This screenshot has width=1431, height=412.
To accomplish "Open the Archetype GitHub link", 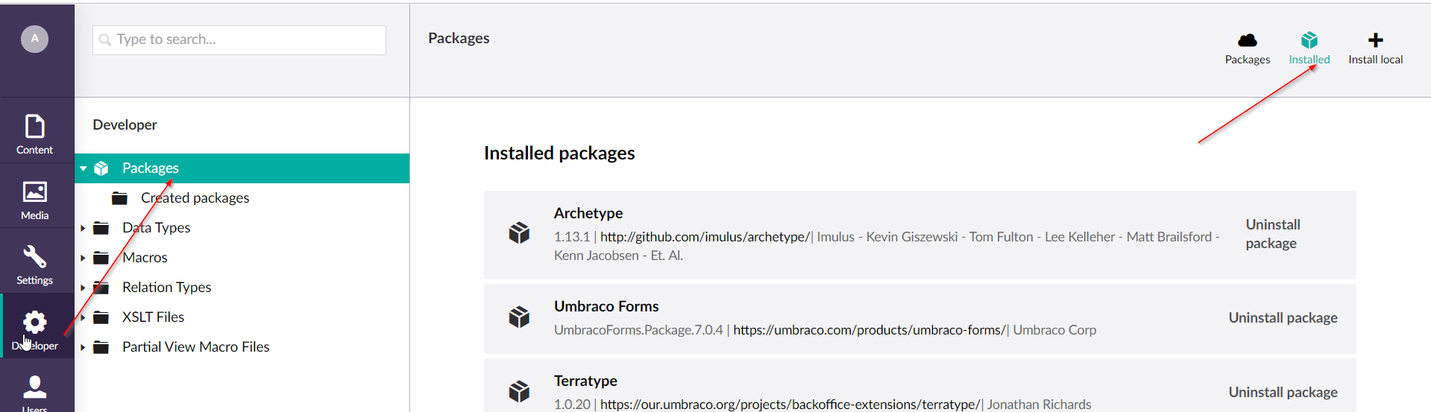I will (x=705, y=237).
